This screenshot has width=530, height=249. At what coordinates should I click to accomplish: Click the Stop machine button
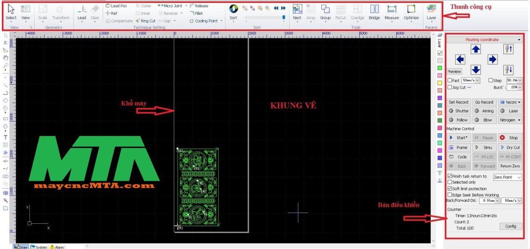tap(509, 138)
